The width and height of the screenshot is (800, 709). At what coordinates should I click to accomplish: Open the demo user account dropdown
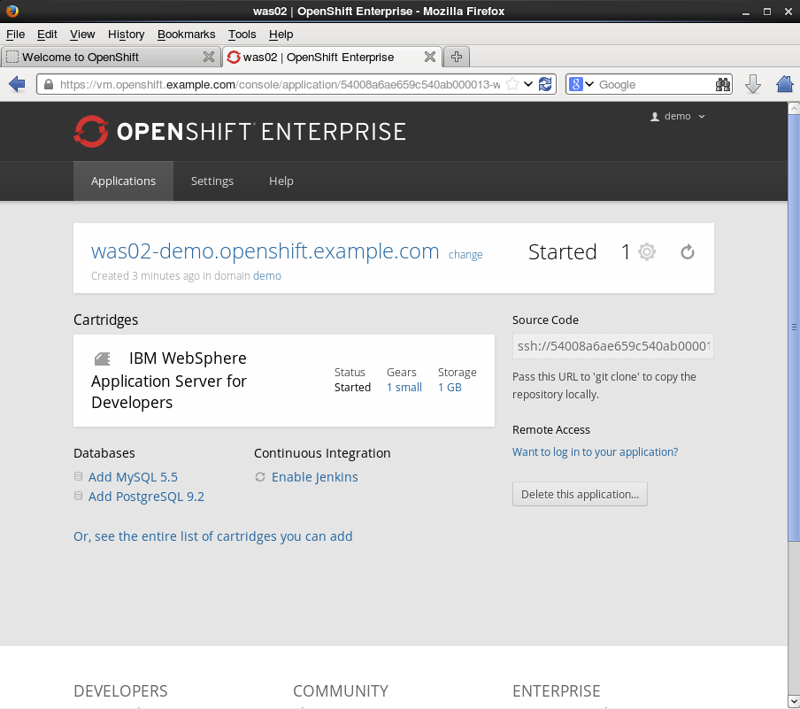678,116
